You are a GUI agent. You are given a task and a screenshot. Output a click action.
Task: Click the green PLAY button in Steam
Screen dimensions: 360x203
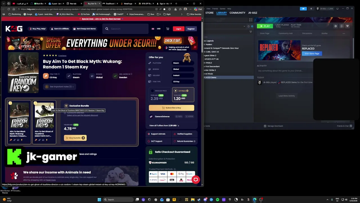pos(265,26)
